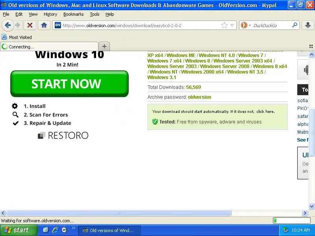
Task: Stop page loading with the red X
Action: point(30,26)
